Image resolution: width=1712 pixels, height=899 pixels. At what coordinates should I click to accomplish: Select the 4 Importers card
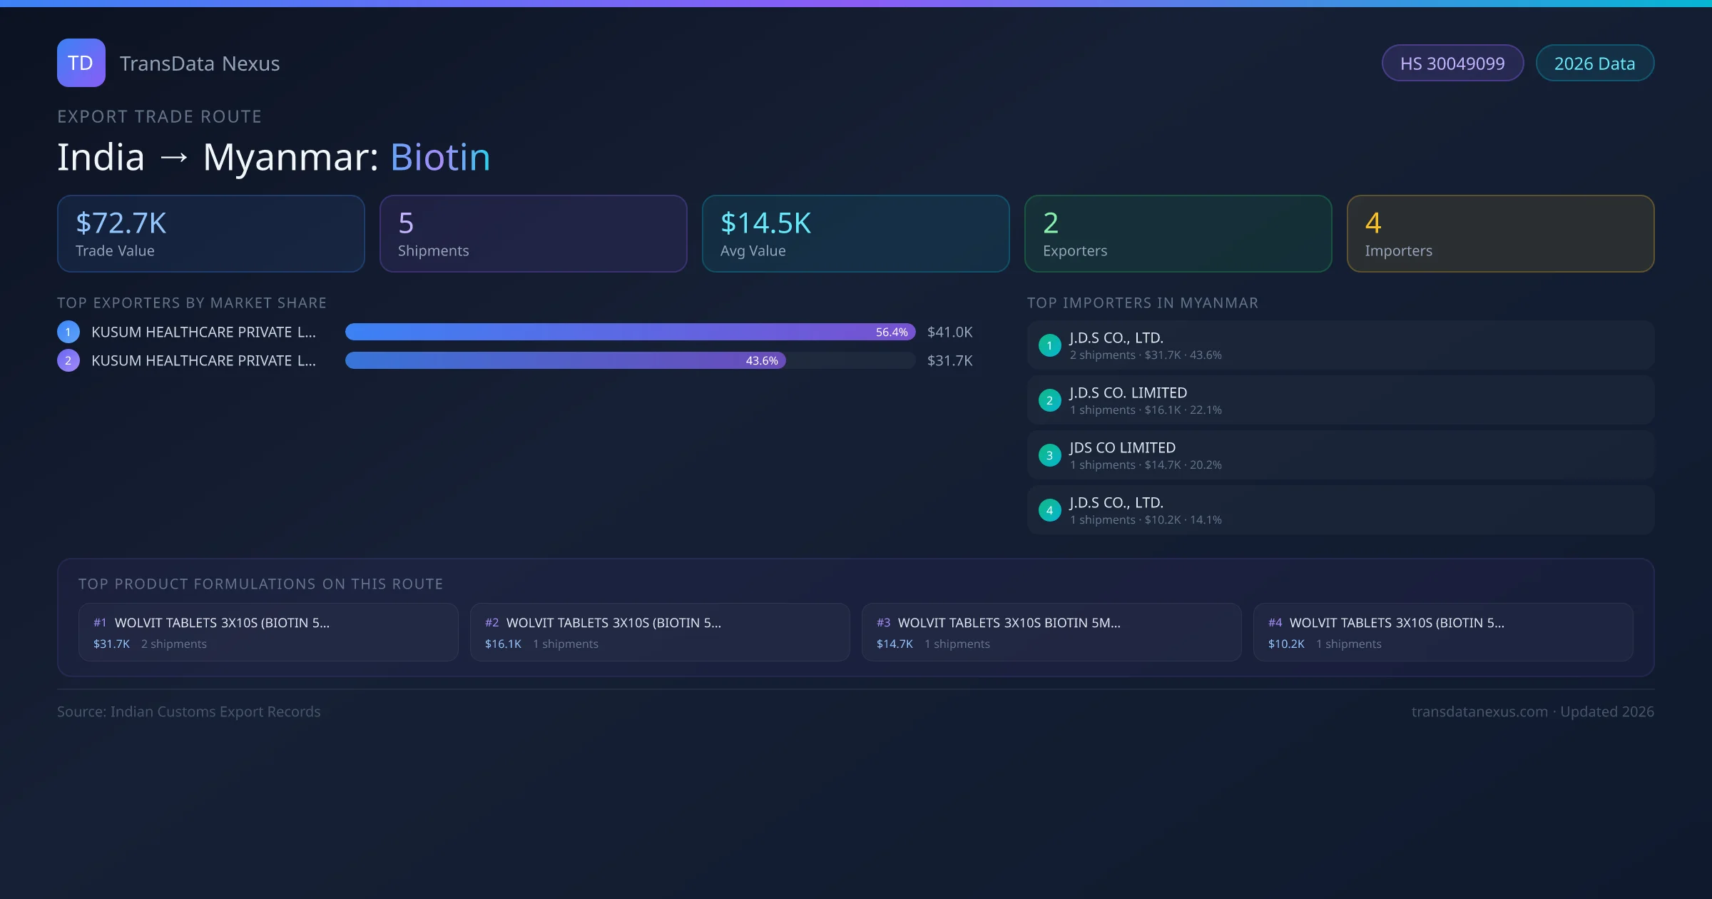1500,234
